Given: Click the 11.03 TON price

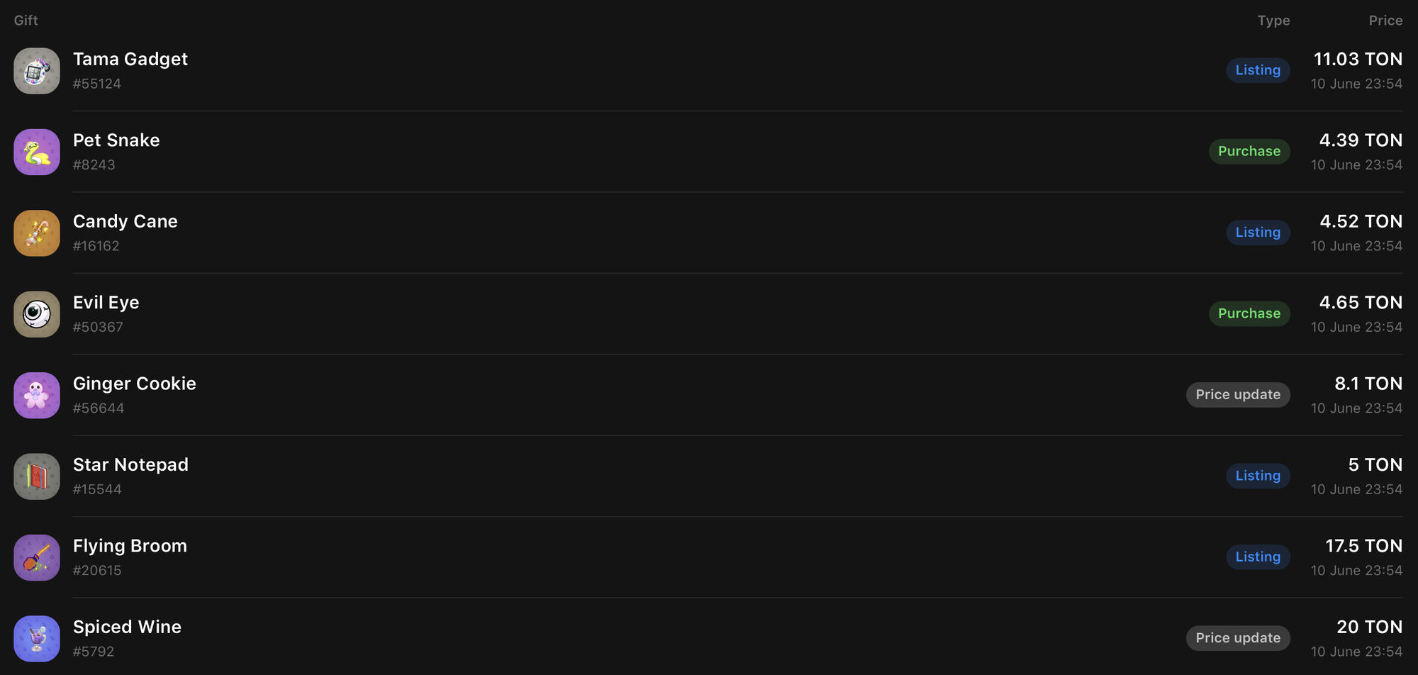Looking at the screenshot, I should click(x=1358, y=60).
